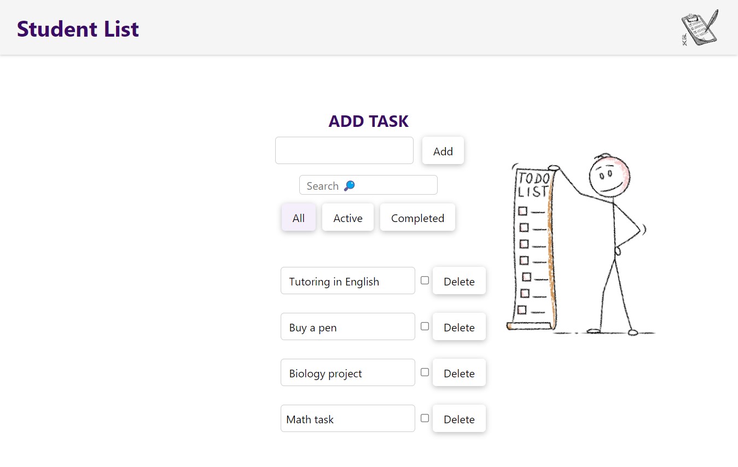Screen dimensions: 738x467
Task: Delete the Biology project task
Action: pos(459,373)
